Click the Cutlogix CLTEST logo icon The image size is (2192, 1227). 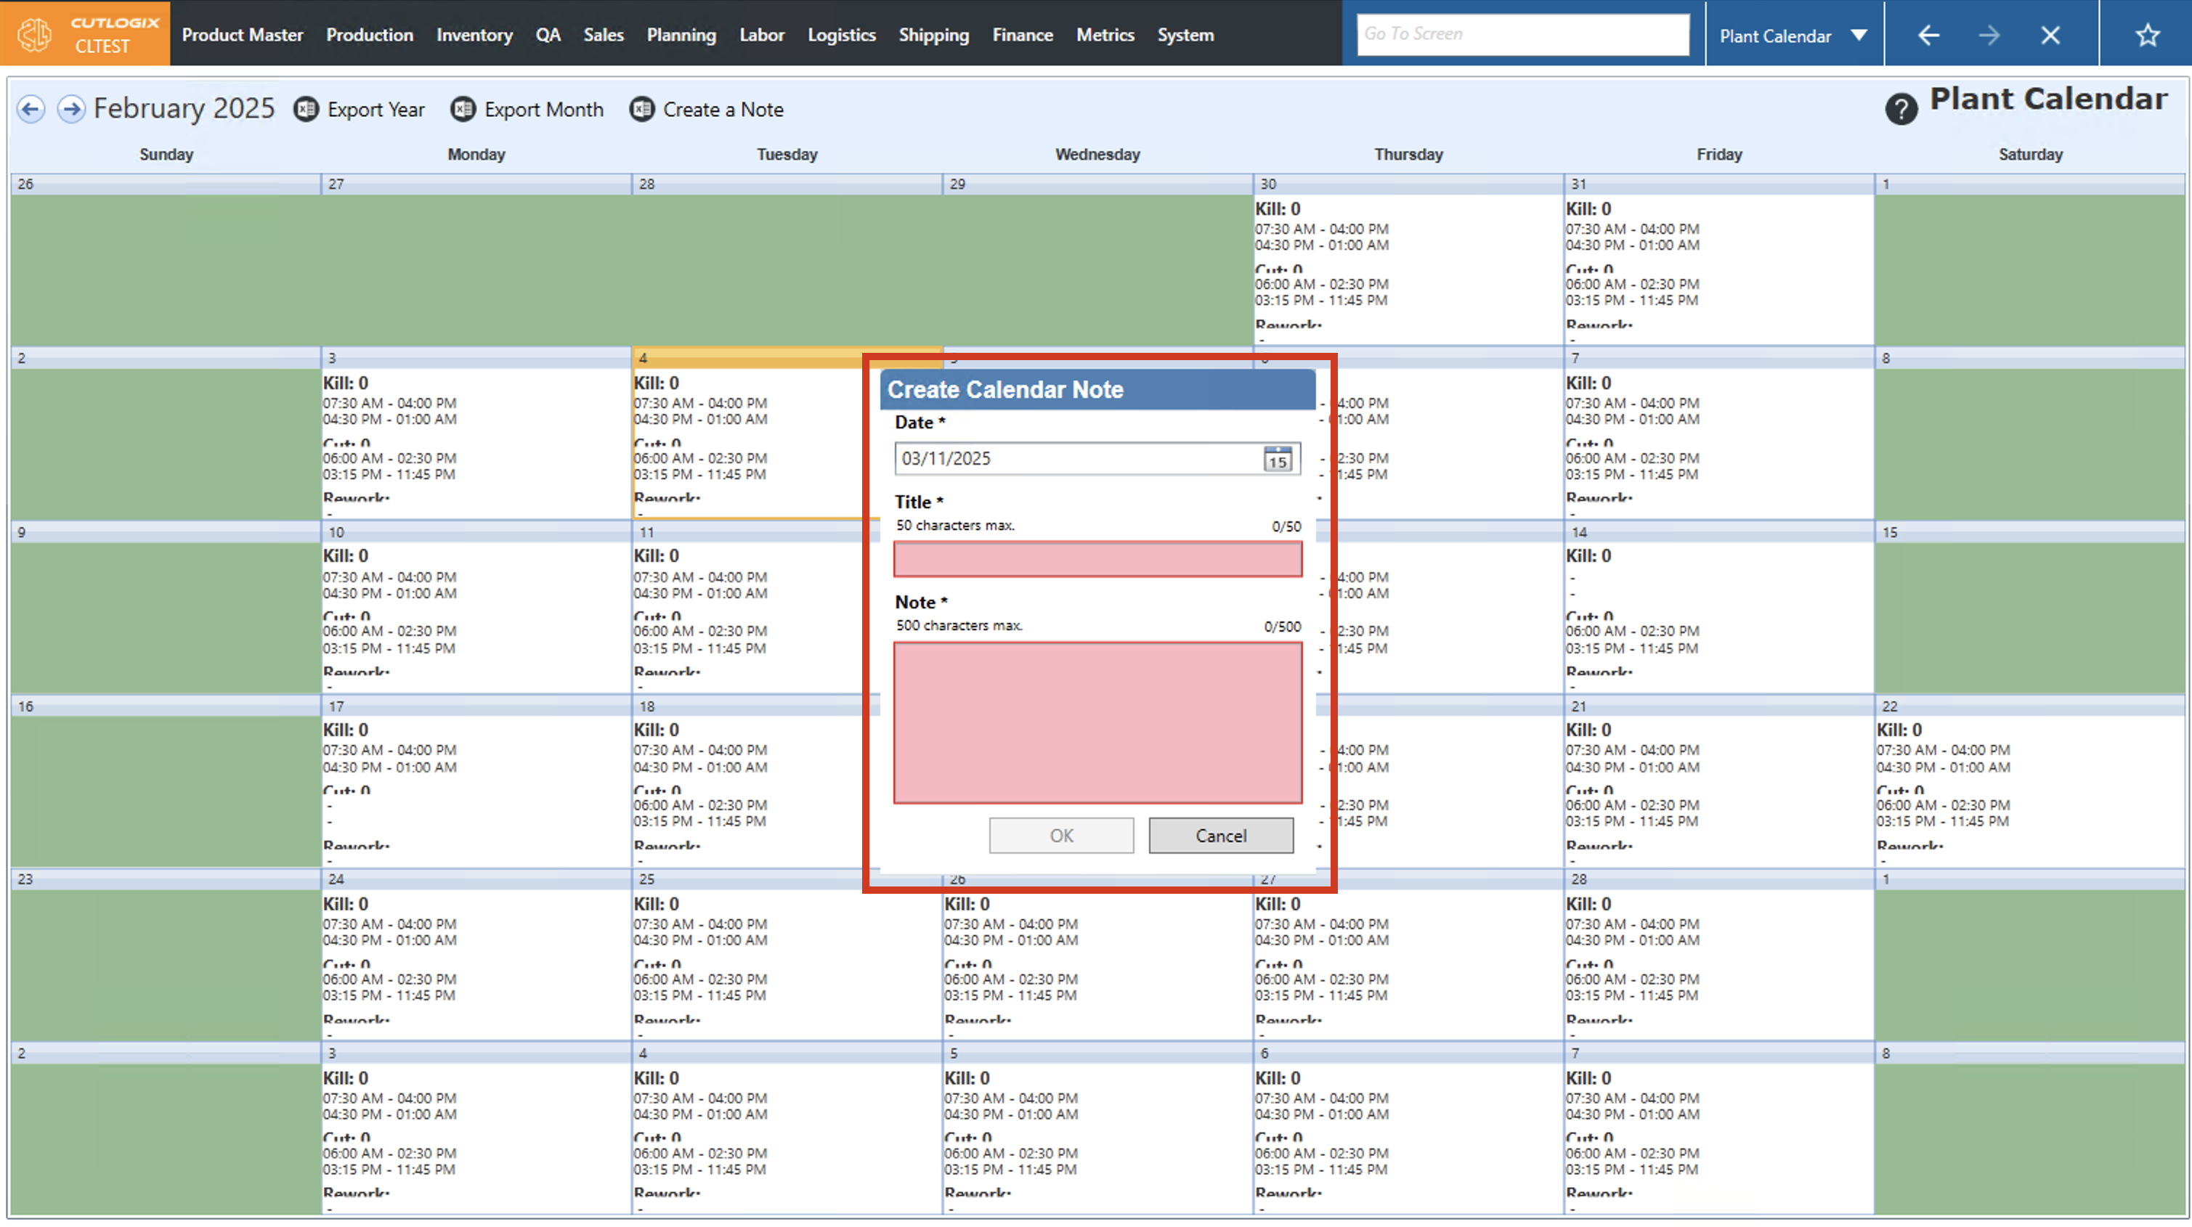tap(36, 34)
